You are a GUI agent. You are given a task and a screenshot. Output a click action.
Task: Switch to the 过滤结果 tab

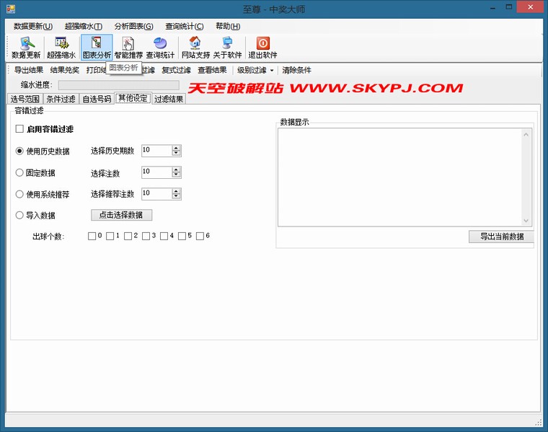click(x=169, y=100)
